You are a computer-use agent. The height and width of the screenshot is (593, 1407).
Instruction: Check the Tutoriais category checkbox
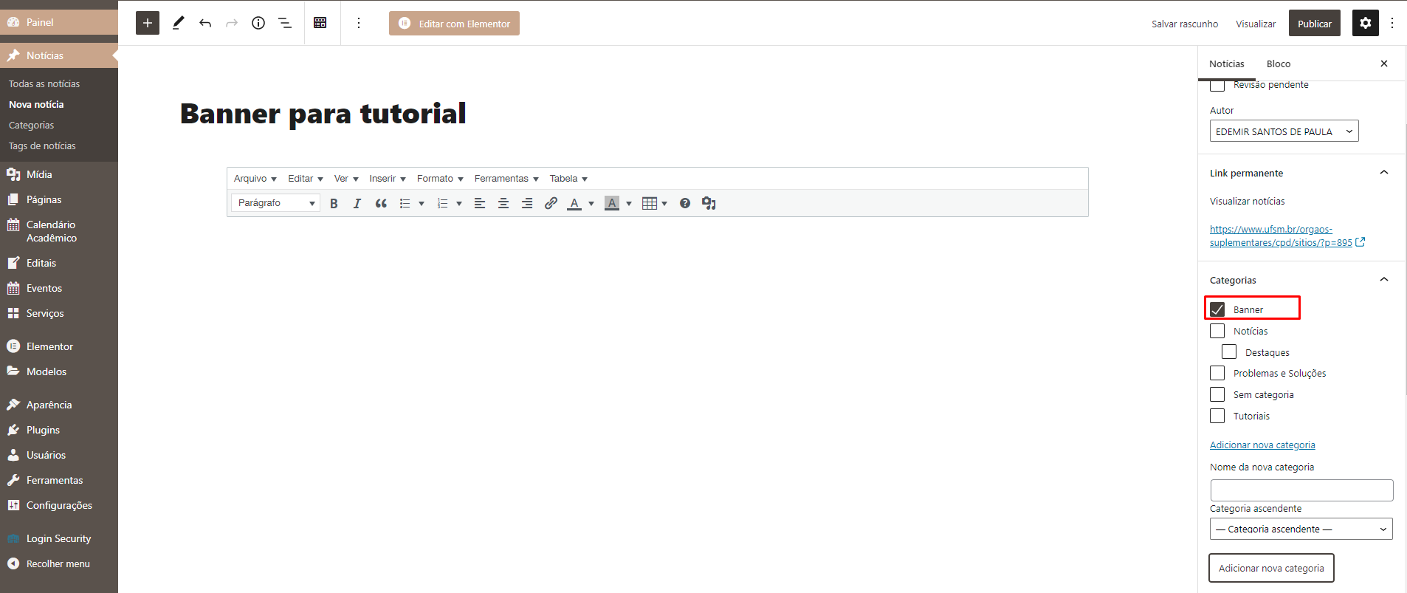1217,416
